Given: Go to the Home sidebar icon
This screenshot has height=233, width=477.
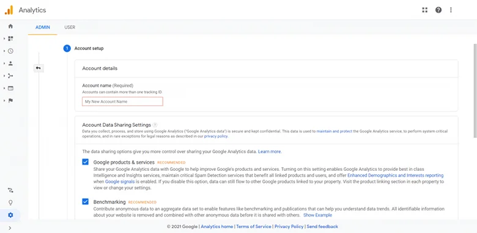Looking at the screenshot, I should [10, 26].
